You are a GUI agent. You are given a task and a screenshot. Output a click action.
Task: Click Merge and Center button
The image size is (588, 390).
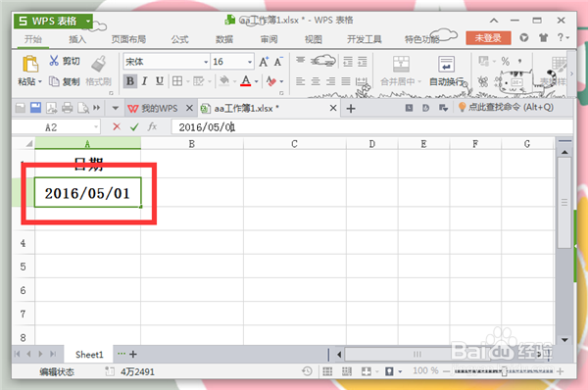point(401,71)
